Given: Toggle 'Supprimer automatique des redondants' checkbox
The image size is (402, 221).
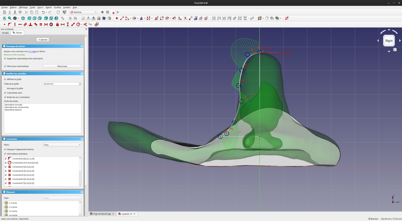Looking at the screenshot, I should coord(5,58).
